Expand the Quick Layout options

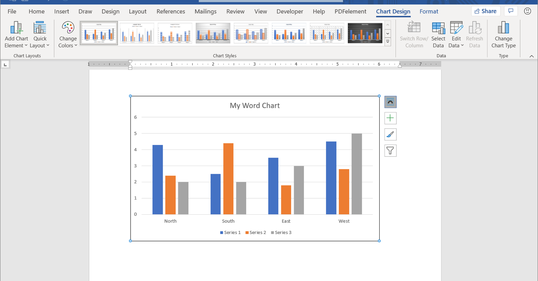click(40, 35)
